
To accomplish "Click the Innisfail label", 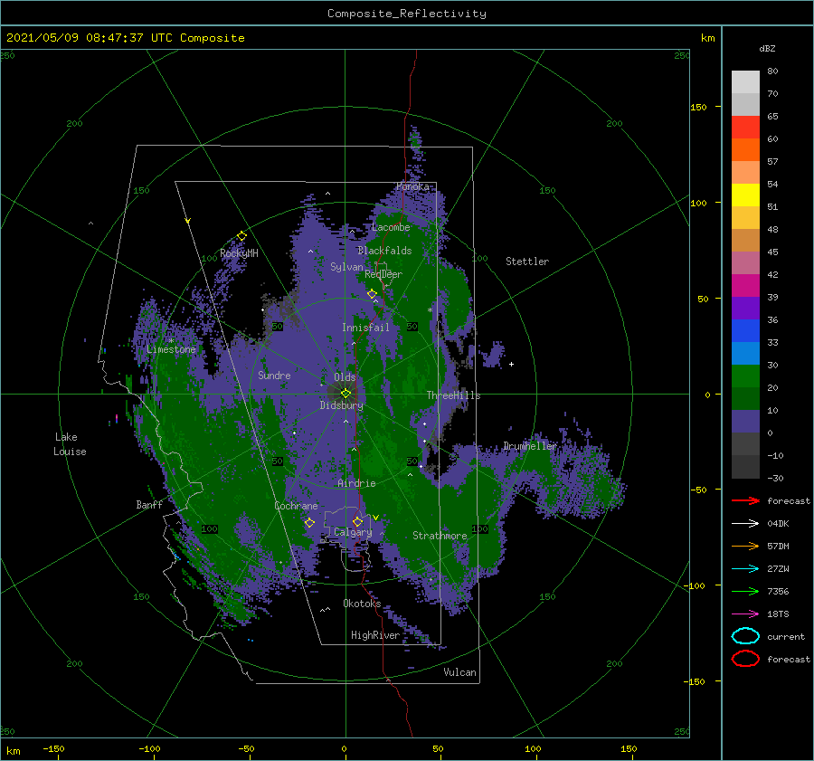I will pos(365,328).
